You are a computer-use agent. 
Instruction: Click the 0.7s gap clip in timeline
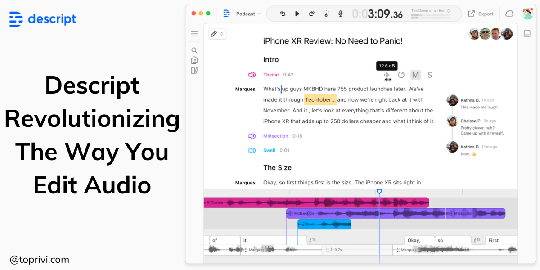click(x=357, y=249)
